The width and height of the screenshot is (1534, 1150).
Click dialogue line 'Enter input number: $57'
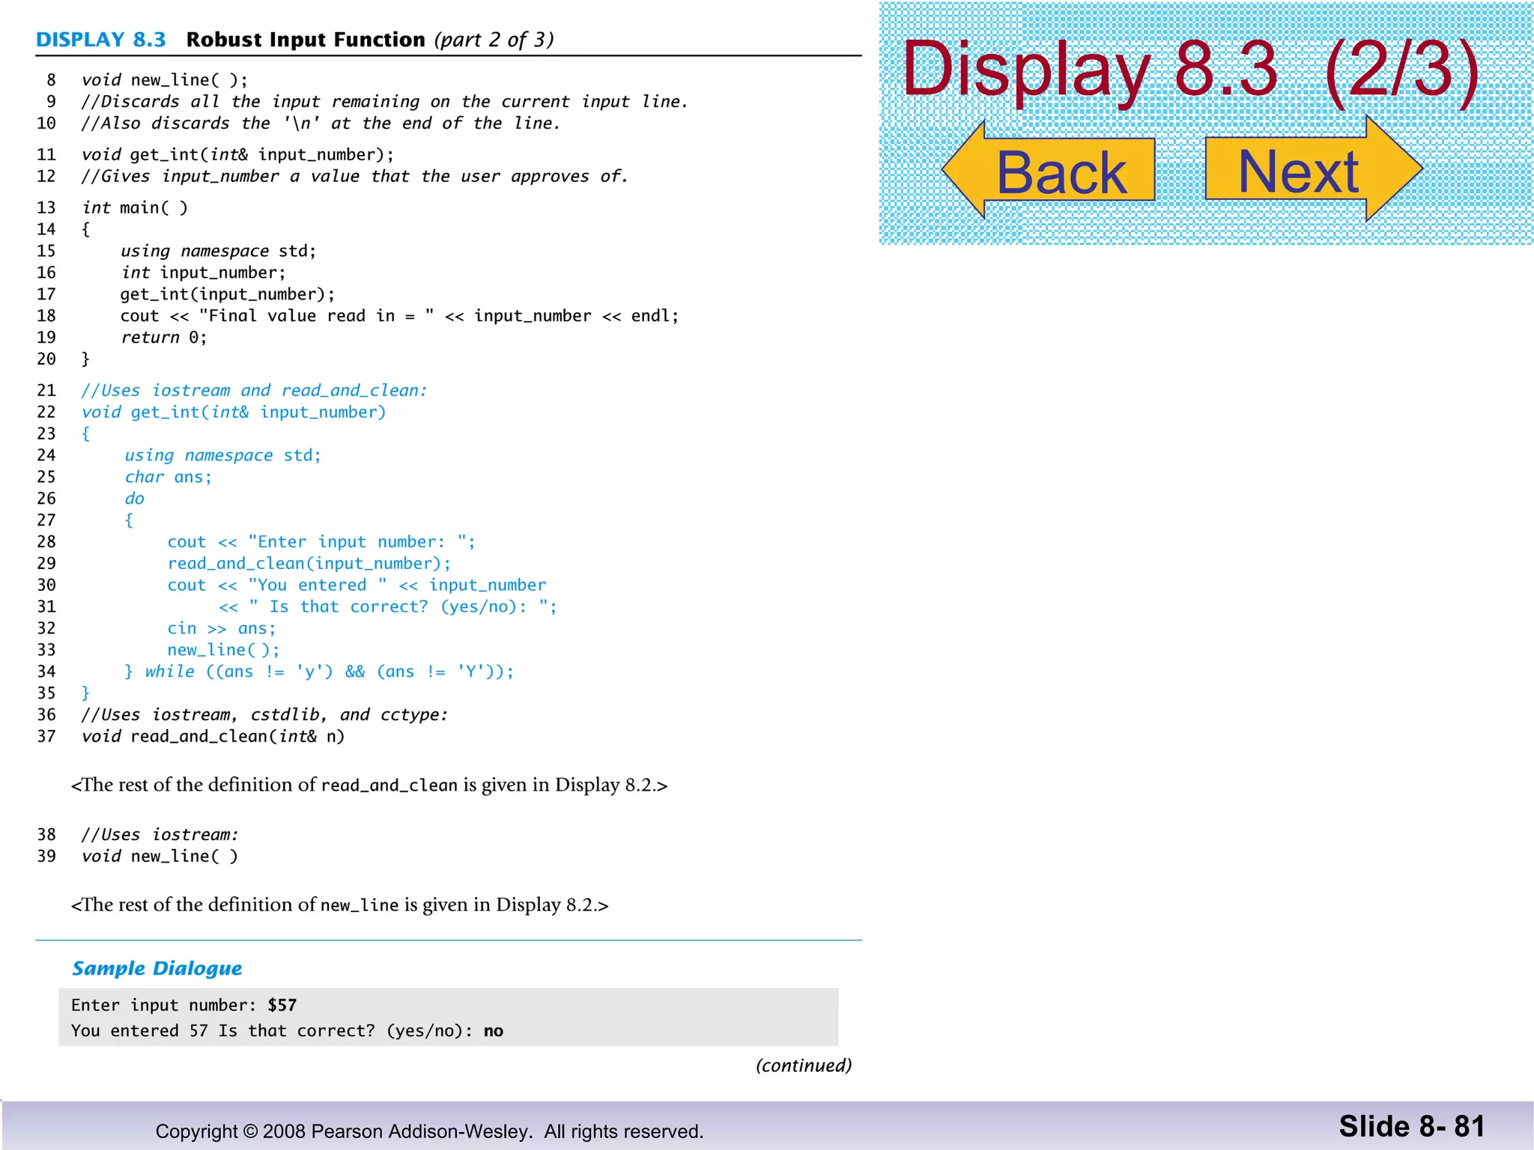click(184, 1006)
